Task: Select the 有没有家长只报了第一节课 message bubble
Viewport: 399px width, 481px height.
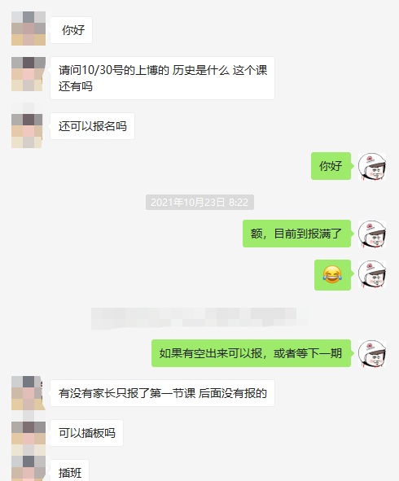Action: [x=162, y=393]
